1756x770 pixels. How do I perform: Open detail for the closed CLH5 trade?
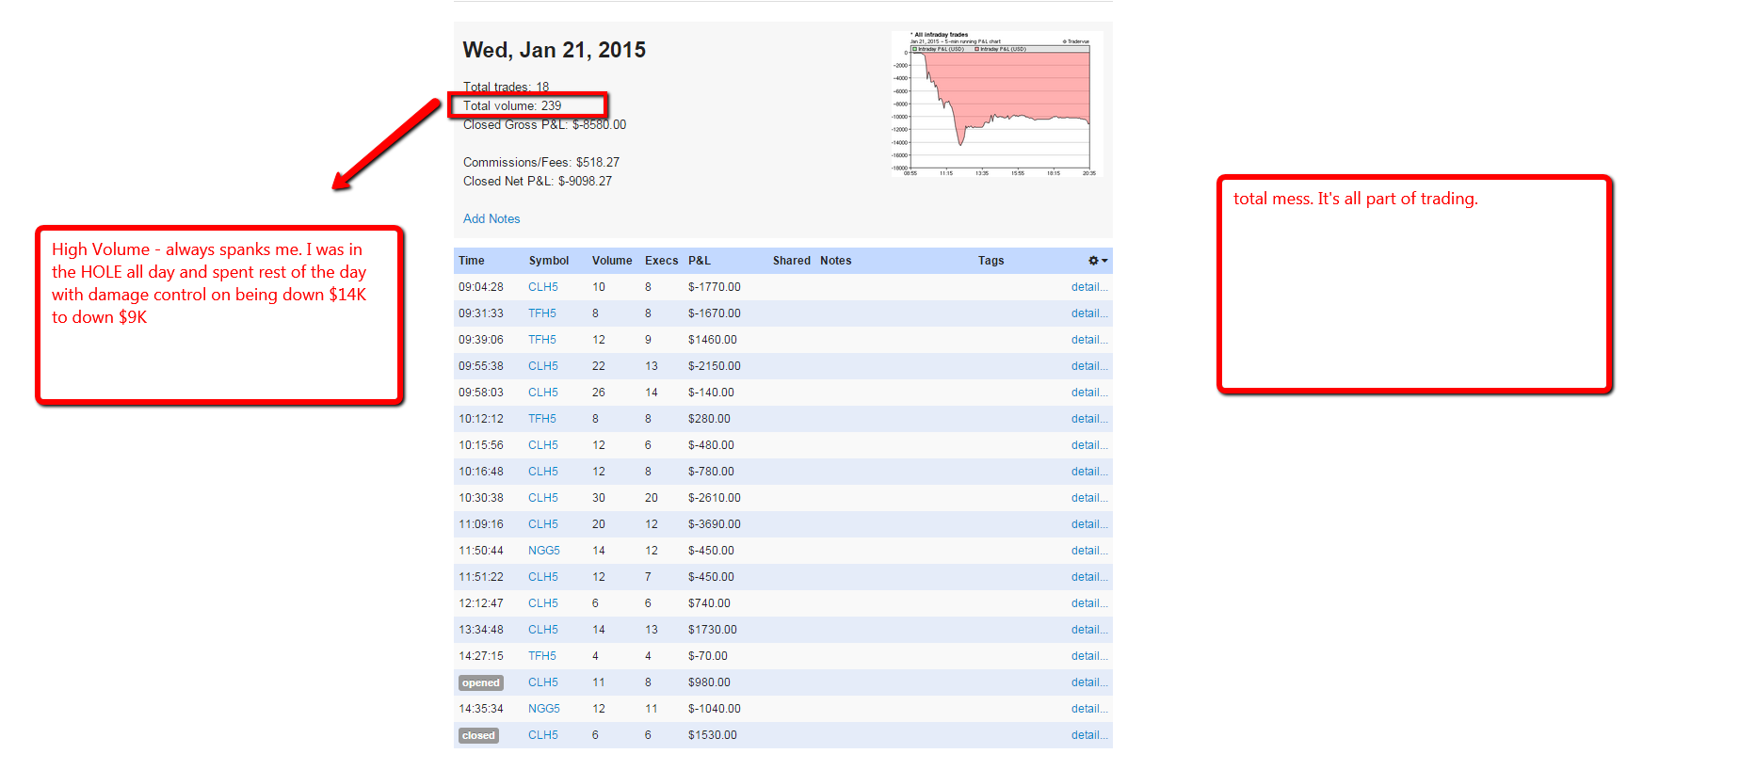coord(1089,735)
